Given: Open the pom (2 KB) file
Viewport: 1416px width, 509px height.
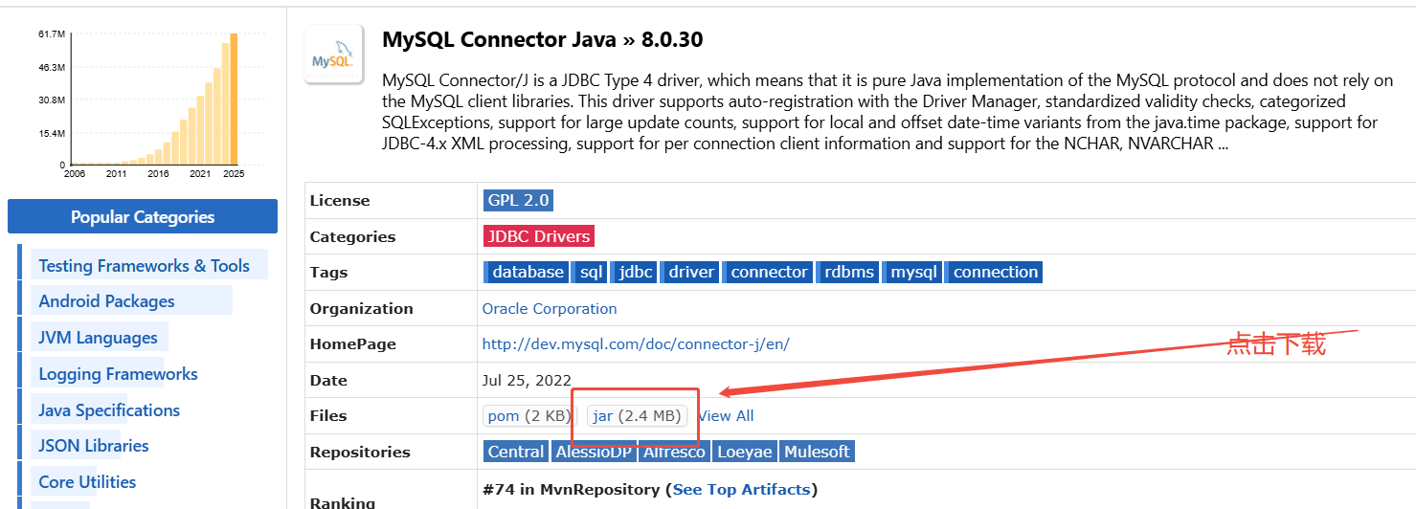Looking at the screenshot, I should click(x=529, y=415).
